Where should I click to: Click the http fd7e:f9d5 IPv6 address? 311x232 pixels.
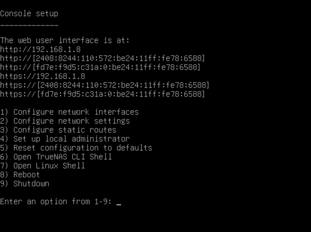point(100,67)
